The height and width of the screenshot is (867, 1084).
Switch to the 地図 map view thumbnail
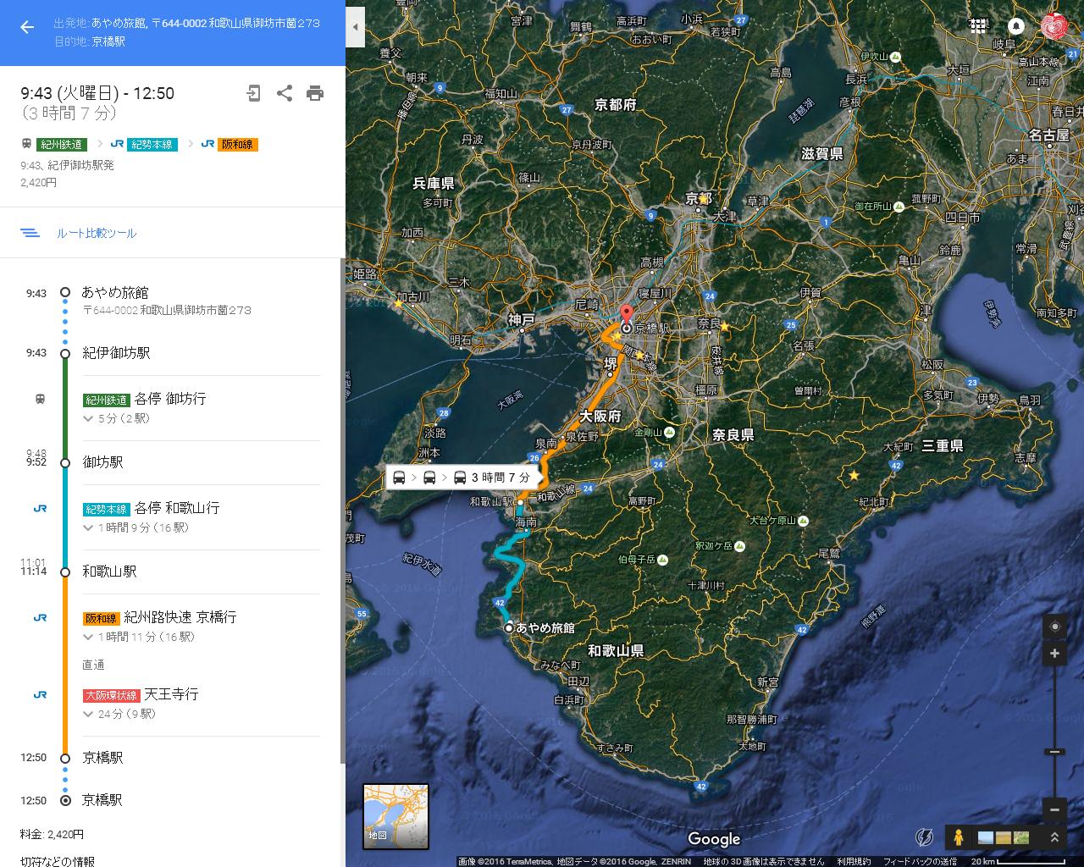coord(395,816)
